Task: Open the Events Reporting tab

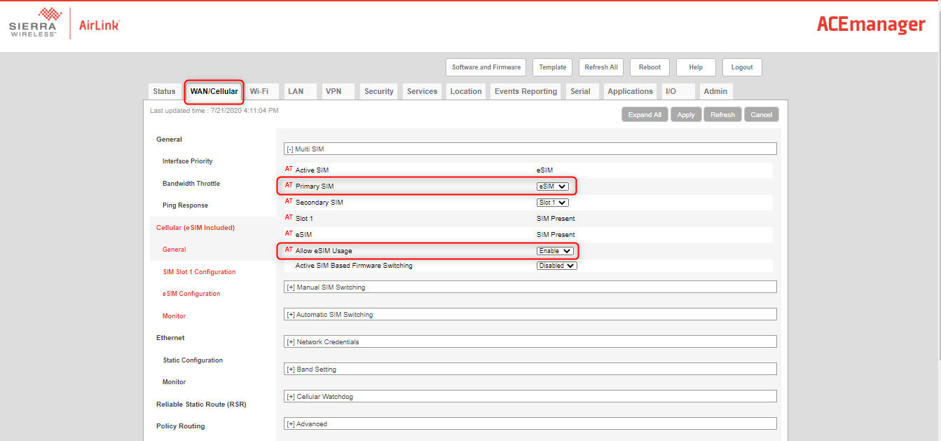Action: [526, 91]
